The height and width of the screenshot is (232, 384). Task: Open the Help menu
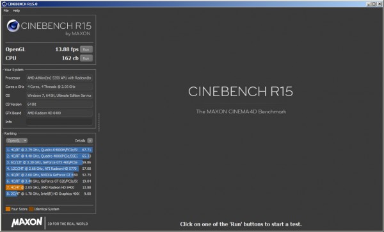pyautogui.click(x=16, y=11)
